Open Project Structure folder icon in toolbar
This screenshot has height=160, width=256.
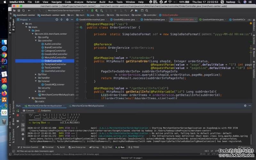[136, 11]
